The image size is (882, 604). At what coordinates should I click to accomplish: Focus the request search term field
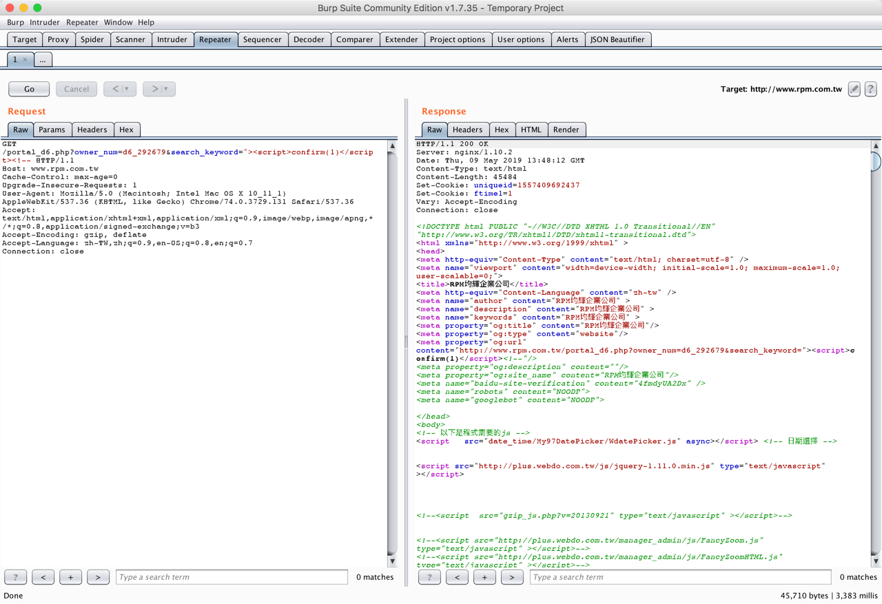(x=232, y=577)
